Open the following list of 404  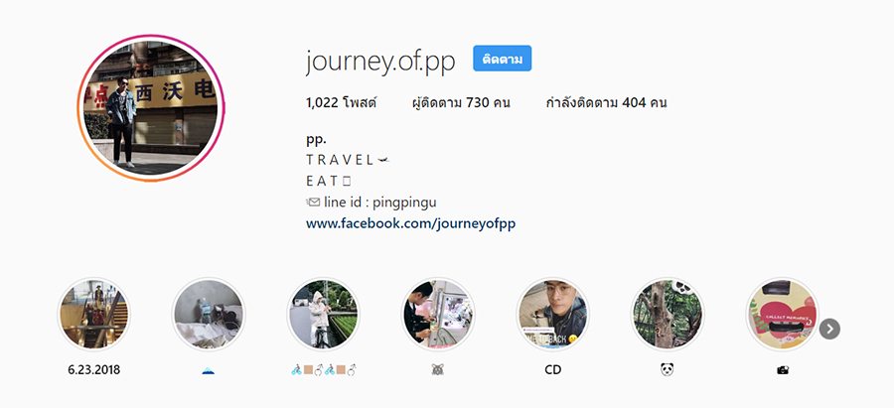[607, 103]
